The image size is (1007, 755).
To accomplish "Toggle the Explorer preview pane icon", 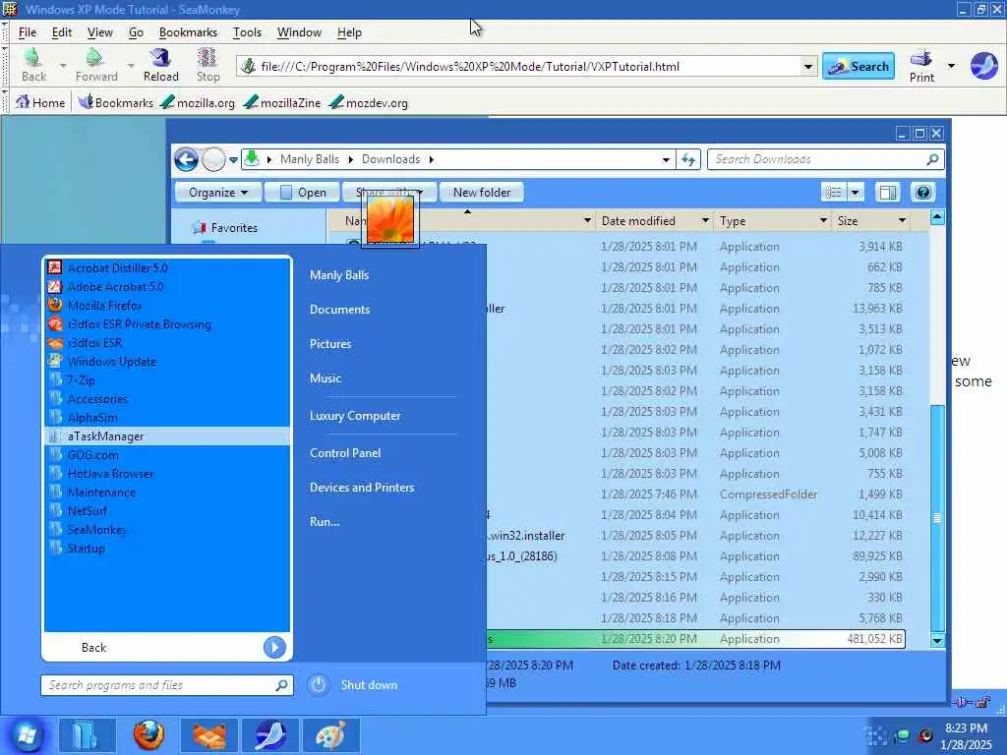I will click(888, 192).
